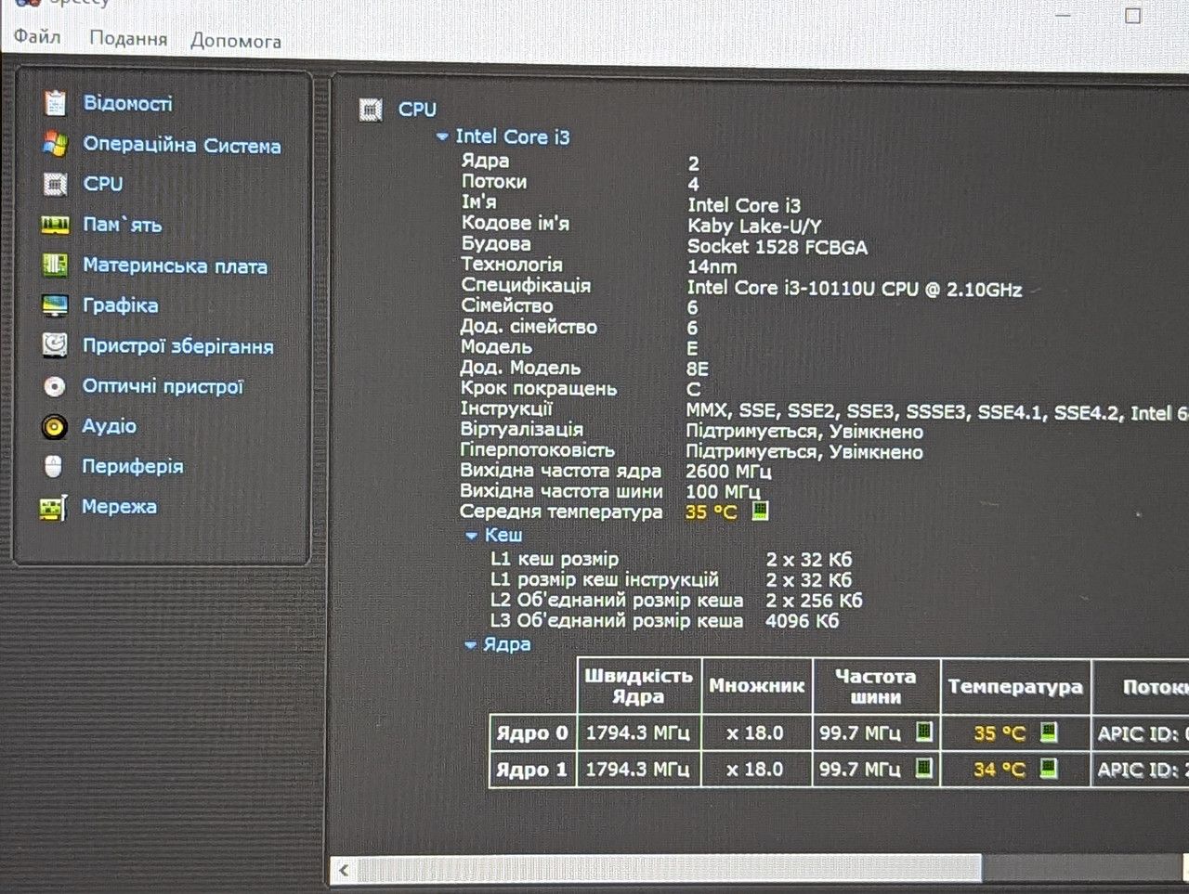Show the Материнська плата section

coord(176,266)
